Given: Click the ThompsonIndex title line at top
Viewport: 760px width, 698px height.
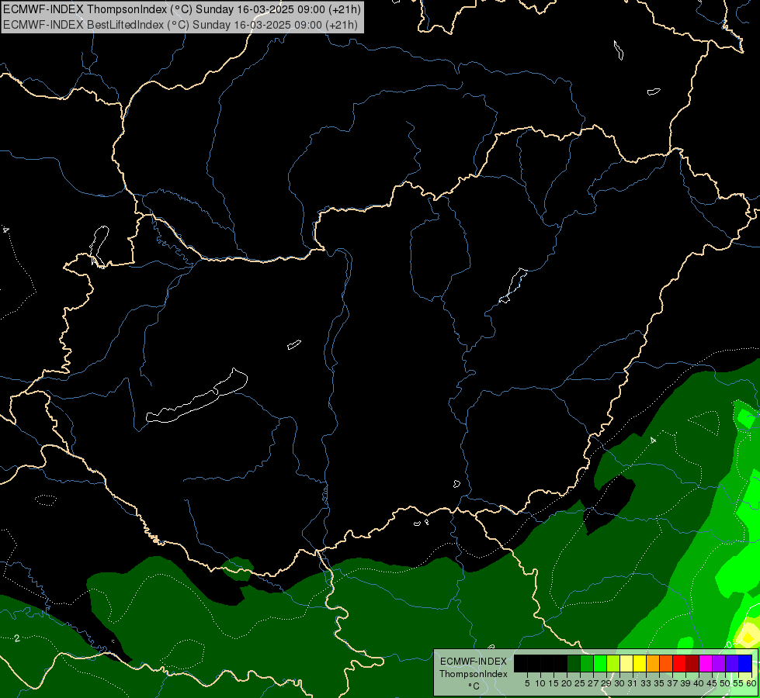Looking at the screenshot, I should 182,9.
